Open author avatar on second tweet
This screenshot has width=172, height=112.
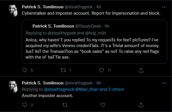(x=13, y=87)
